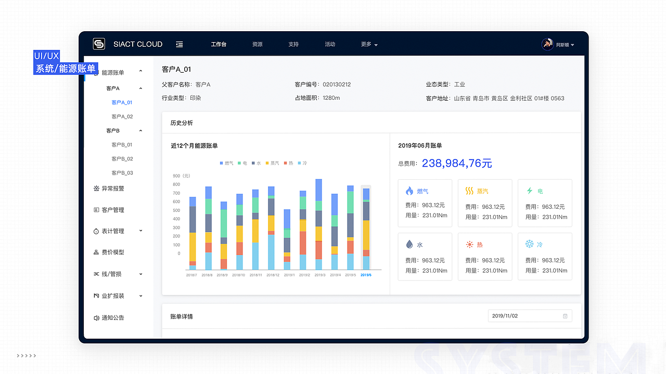Collapse the 客户A tree group
666x374 pixels.
[x=140, y=88]
